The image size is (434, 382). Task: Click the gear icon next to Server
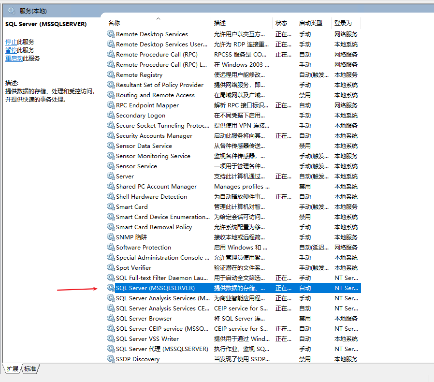[x=111, y=176]
